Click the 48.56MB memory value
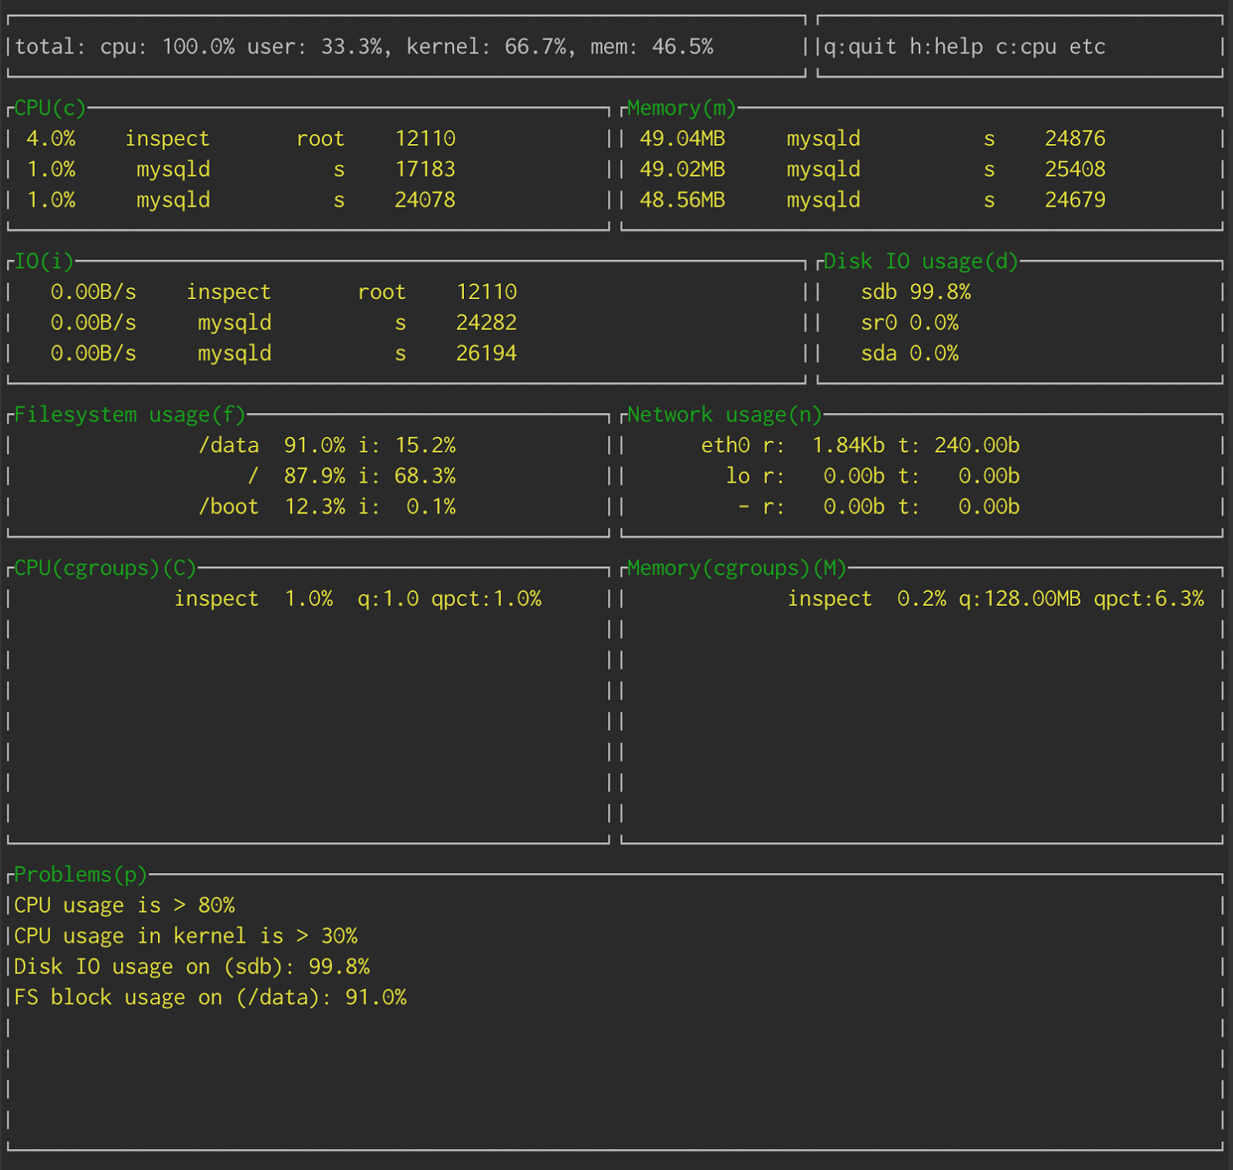 pyautogui.click(x=683, y=200)
